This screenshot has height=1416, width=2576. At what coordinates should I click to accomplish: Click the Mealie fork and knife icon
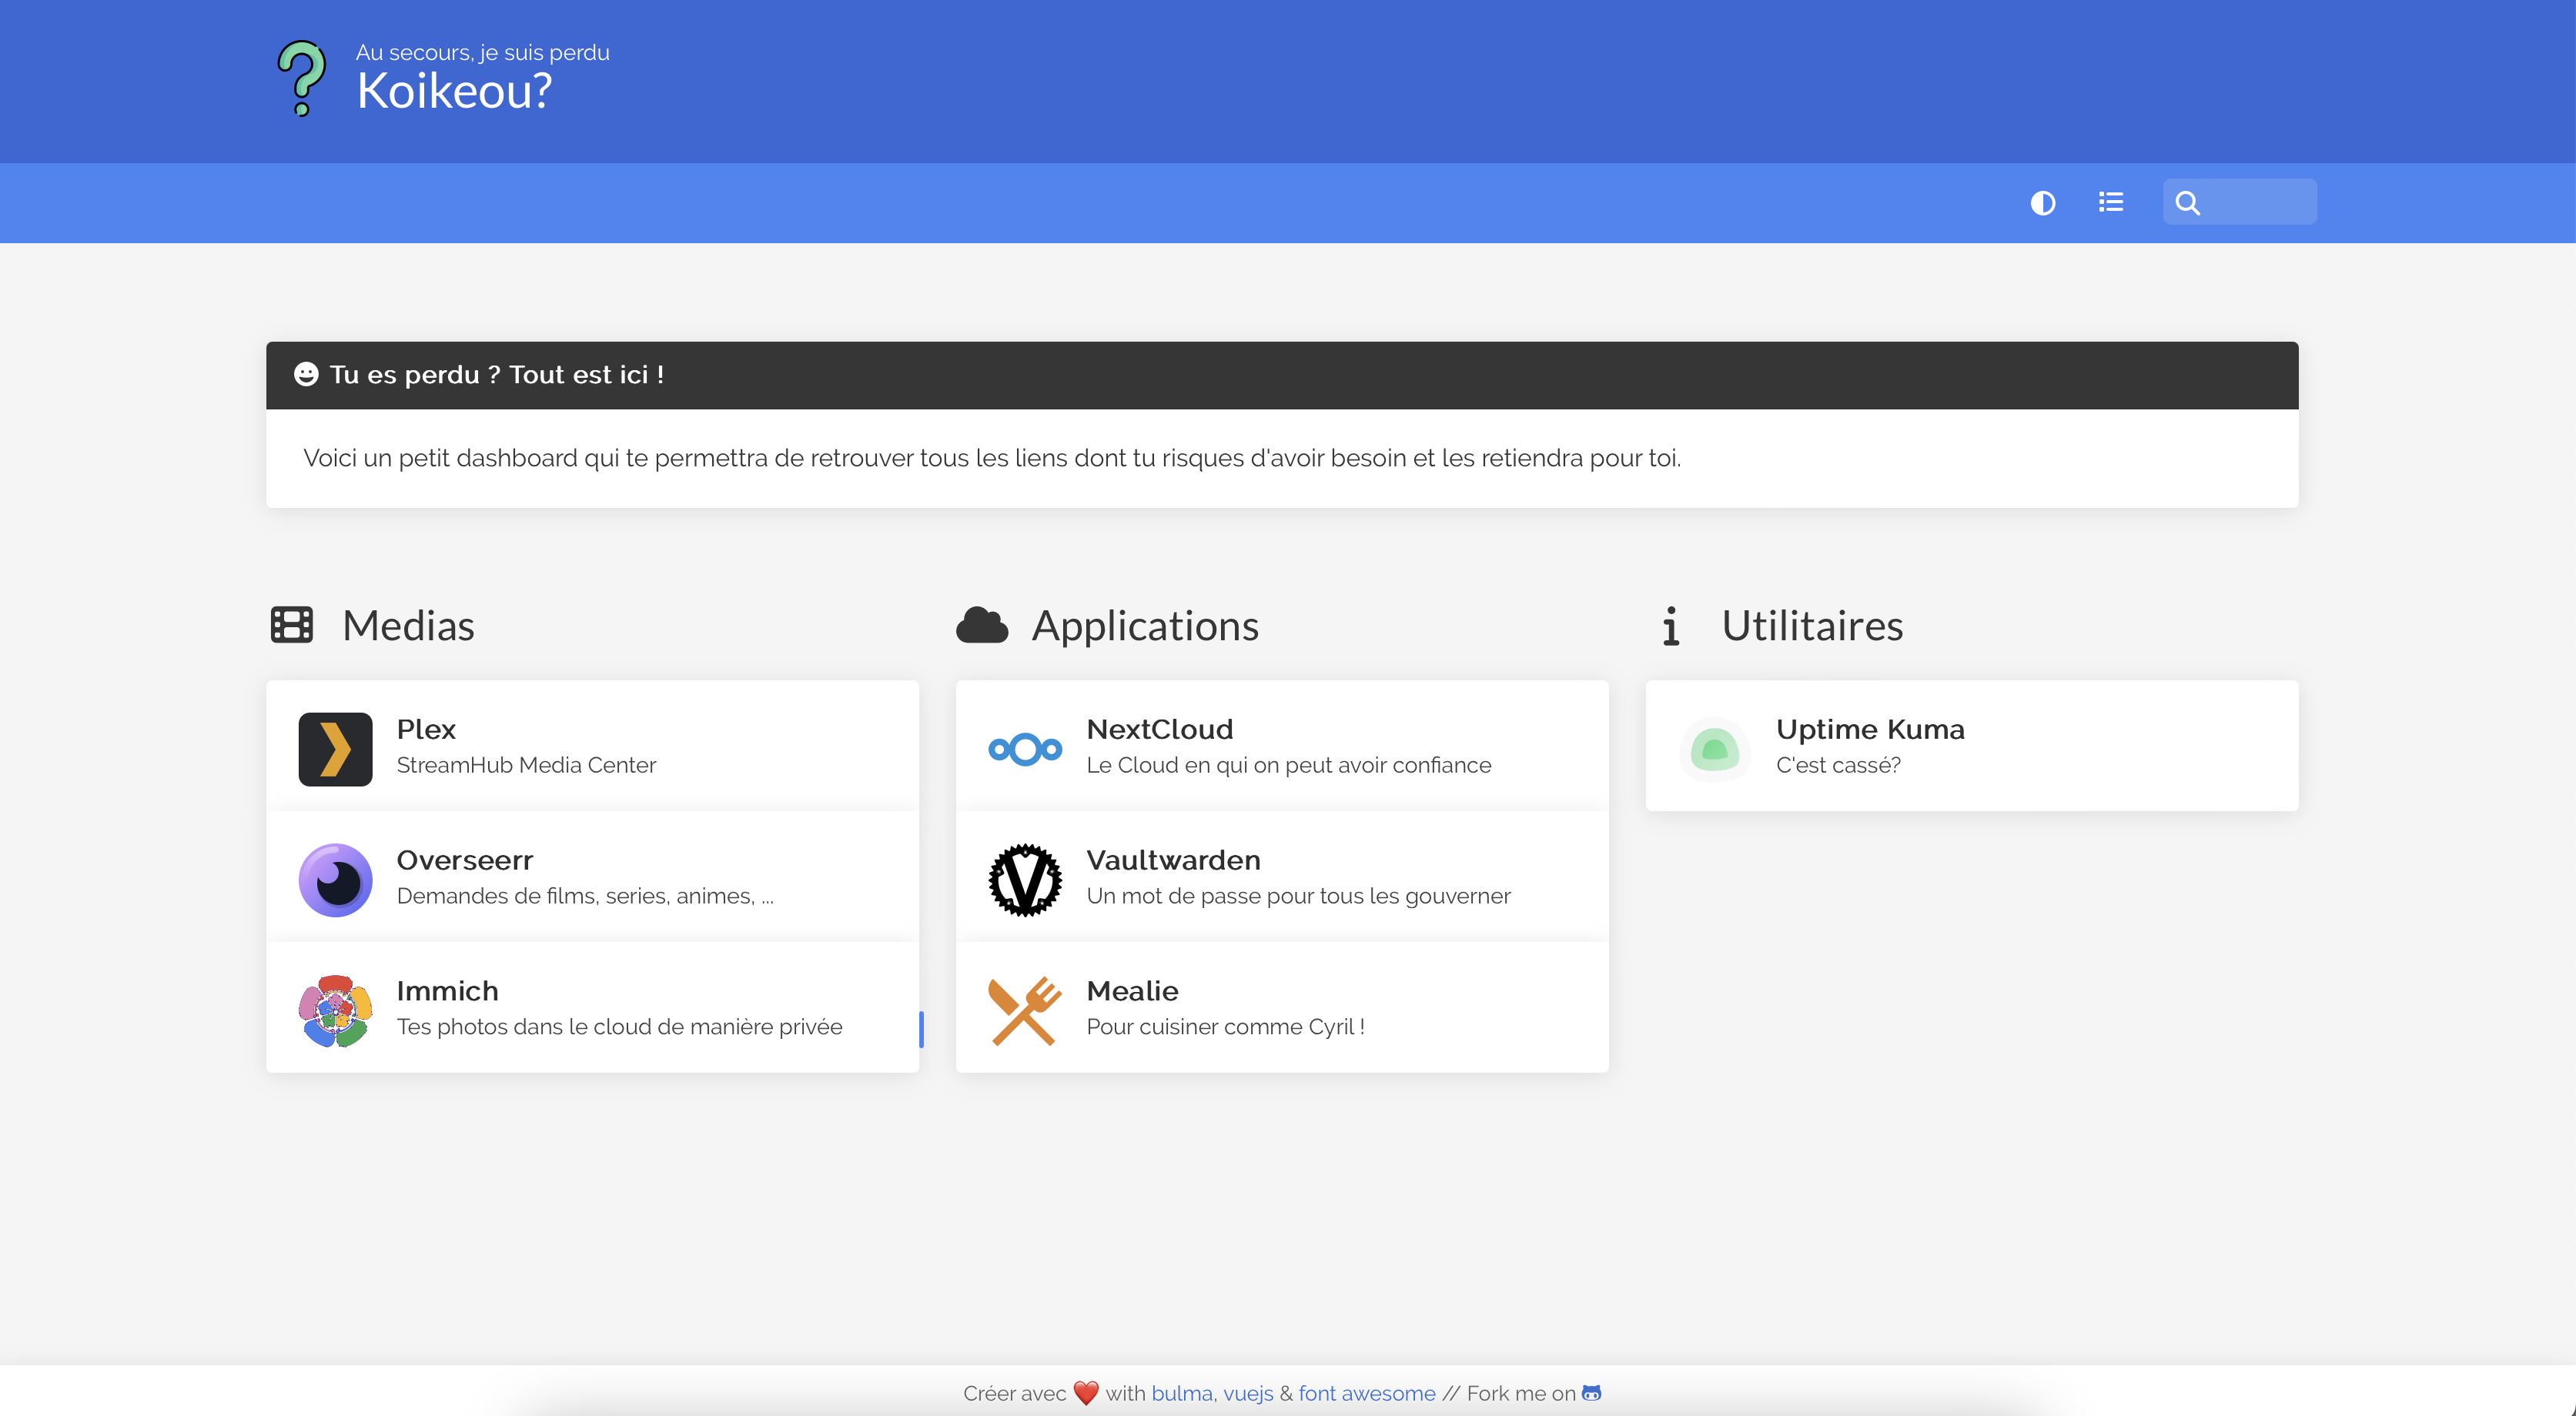click(x=1025, y=1010)
